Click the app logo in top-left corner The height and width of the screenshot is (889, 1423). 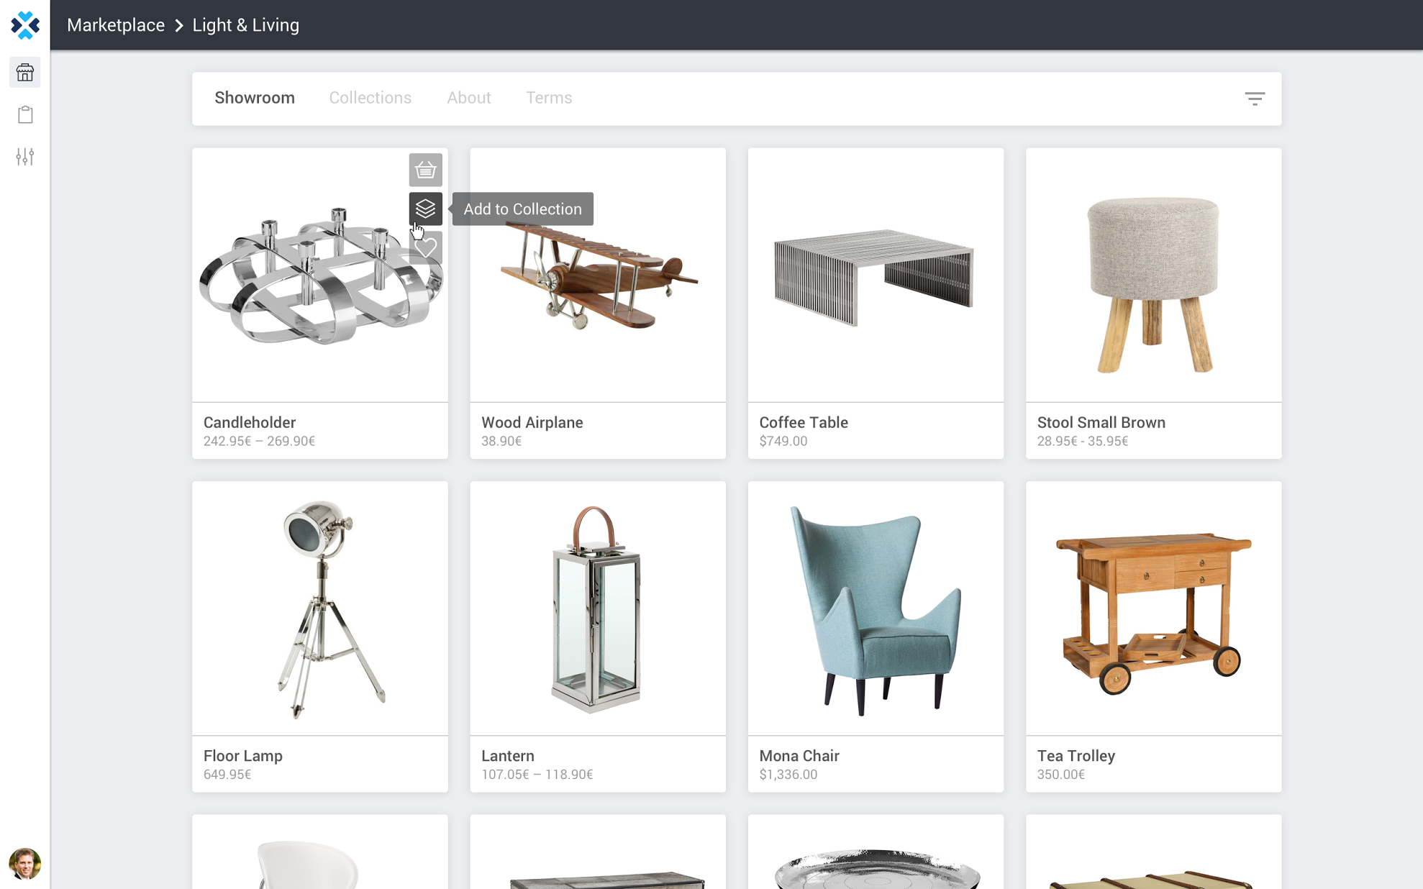point(25,25)
